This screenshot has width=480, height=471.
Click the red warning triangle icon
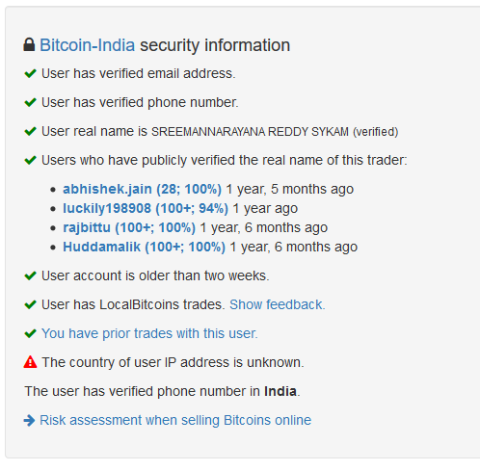(x=30, y=362)
